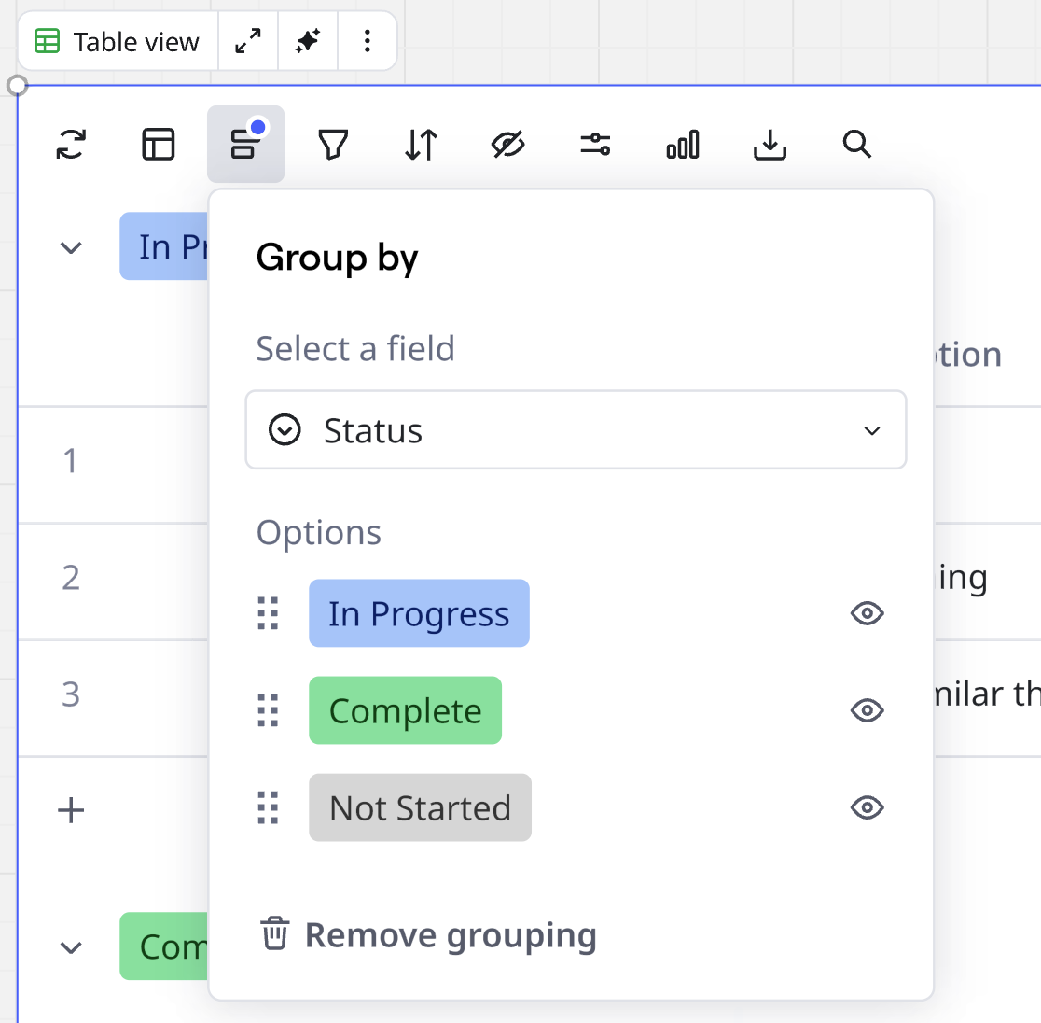Open search with the magnifier icon
1041x1023 pixels.
856,145
